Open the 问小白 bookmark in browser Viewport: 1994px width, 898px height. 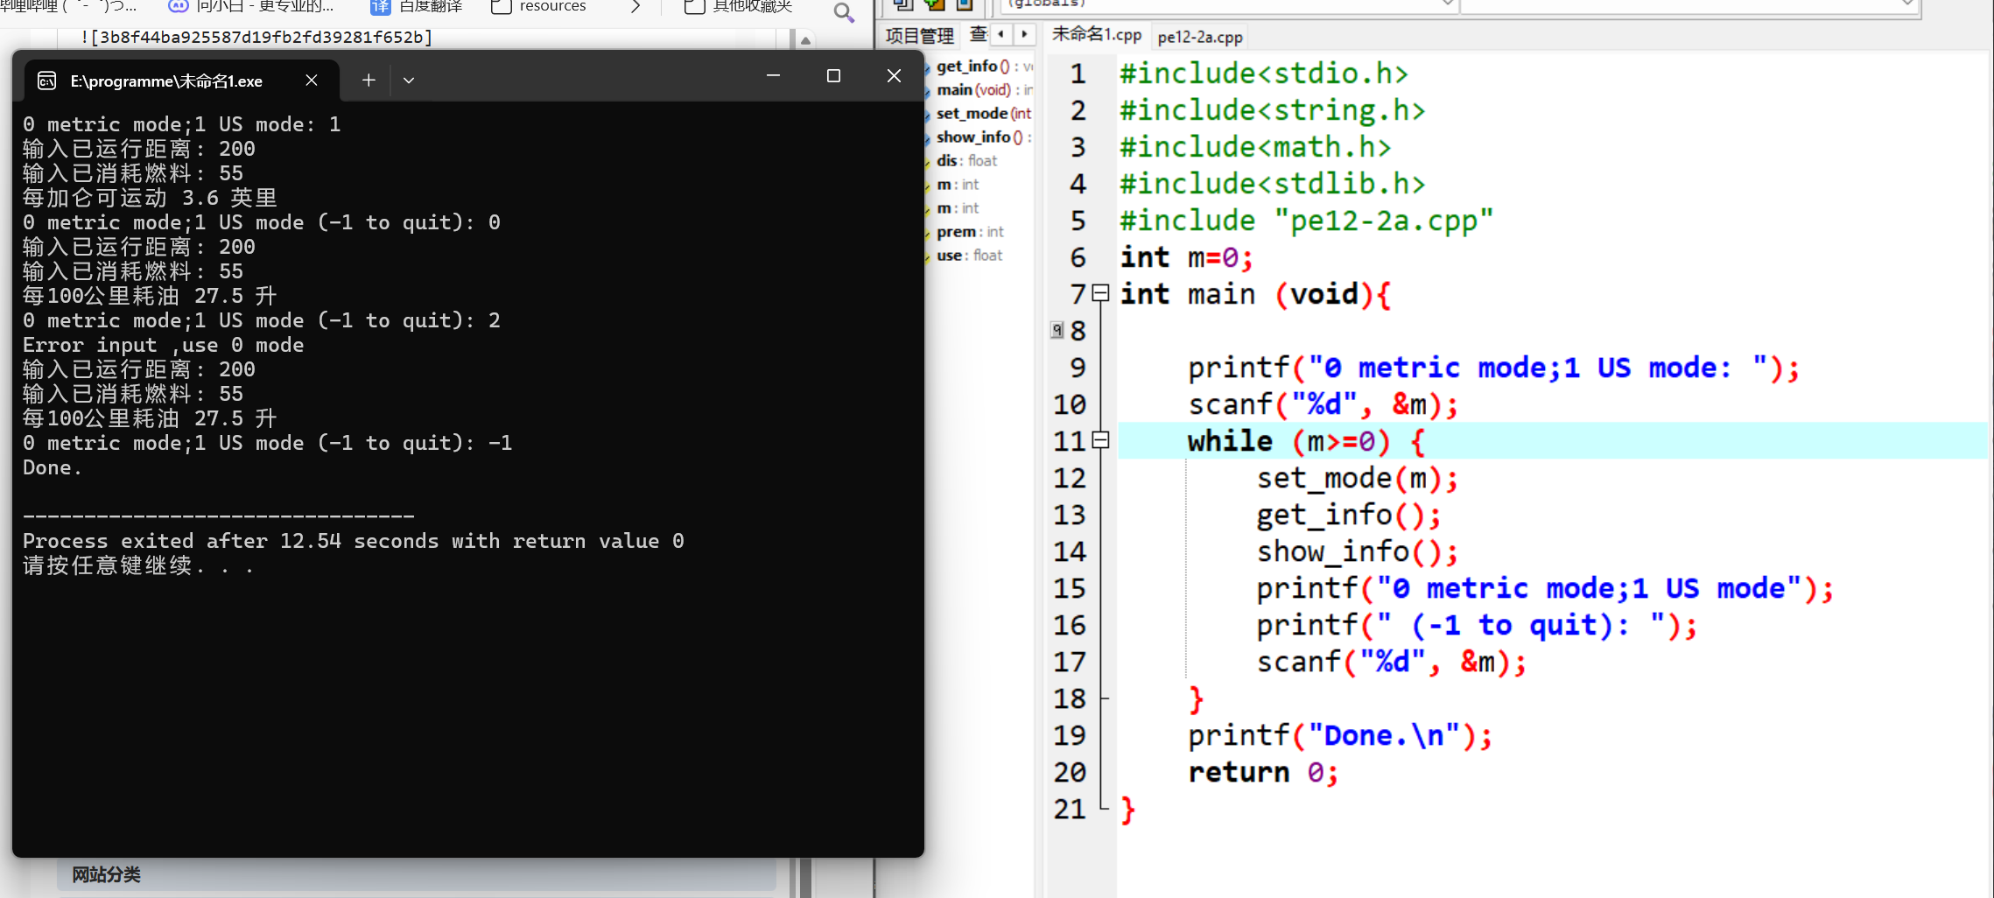coord(251,7)
